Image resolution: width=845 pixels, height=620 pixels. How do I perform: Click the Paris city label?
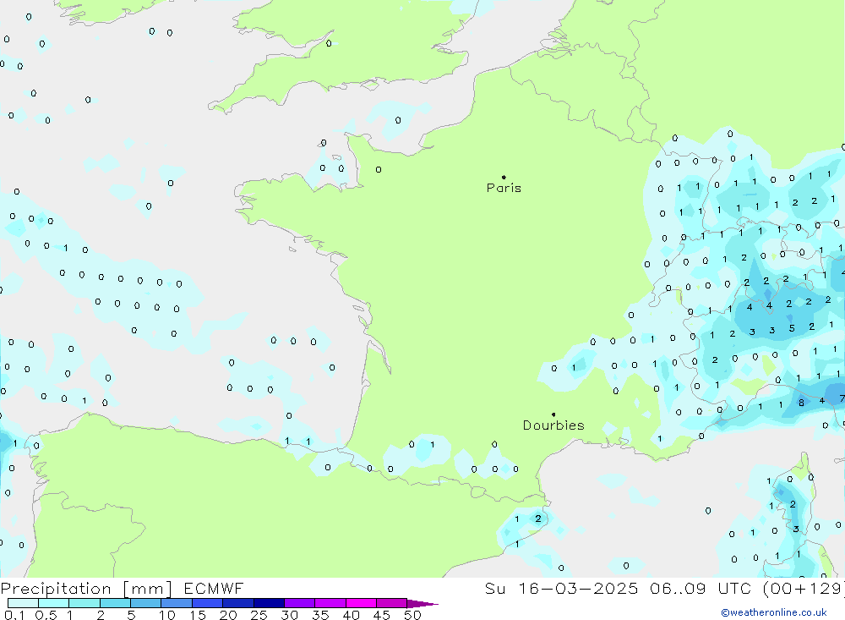[x=504, y=188]
